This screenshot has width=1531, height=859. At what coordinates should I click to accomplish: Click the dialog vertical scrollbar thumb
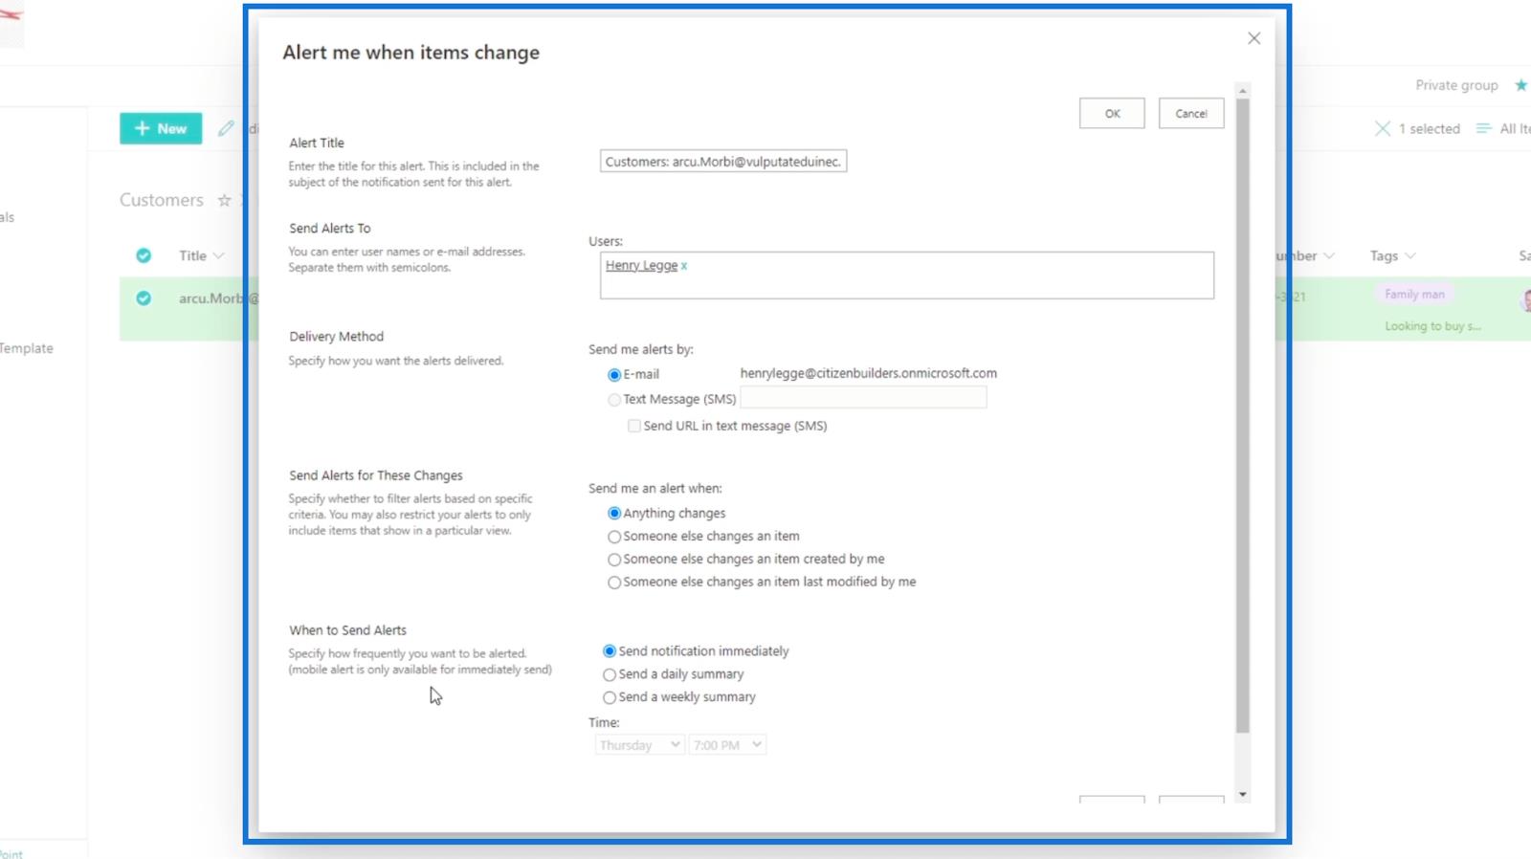1242,416
